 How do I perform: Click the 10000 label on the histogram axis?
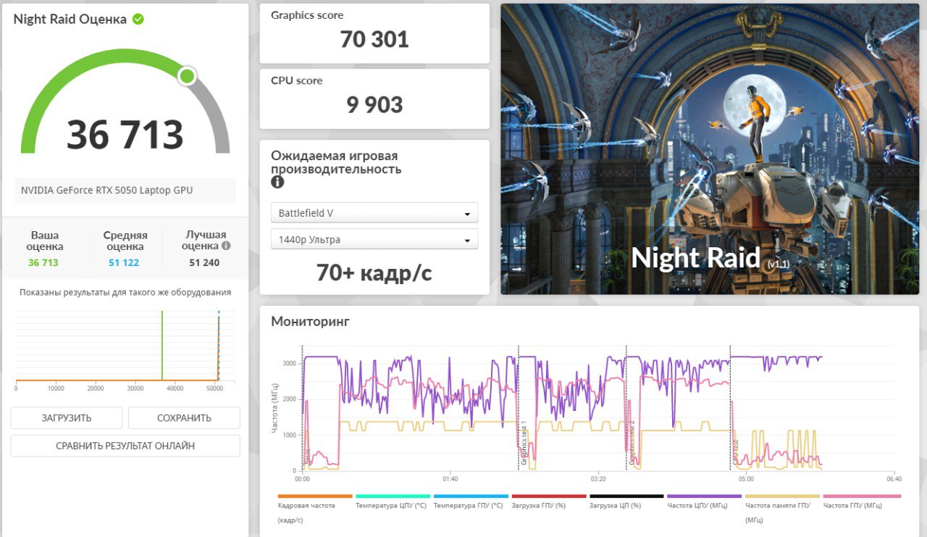[x=56, y=388]
